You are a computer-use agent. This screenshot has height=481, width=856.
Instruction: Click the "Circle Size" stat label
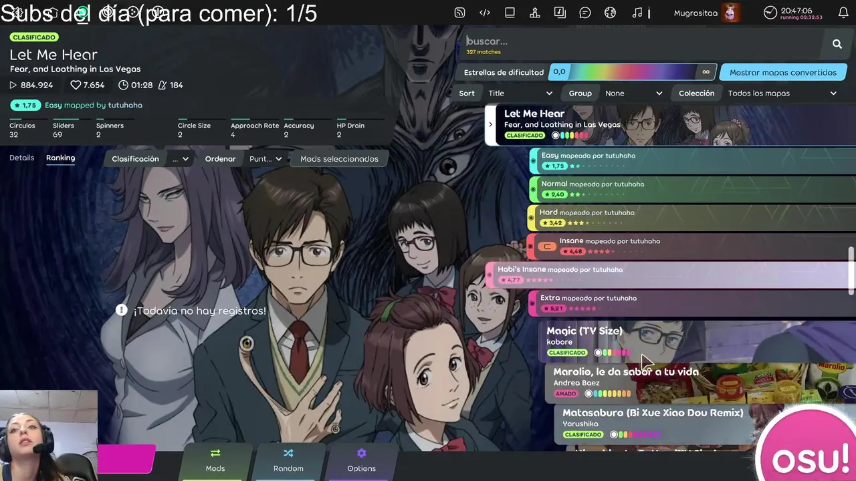pyautogui.click(x=194, y=126)
